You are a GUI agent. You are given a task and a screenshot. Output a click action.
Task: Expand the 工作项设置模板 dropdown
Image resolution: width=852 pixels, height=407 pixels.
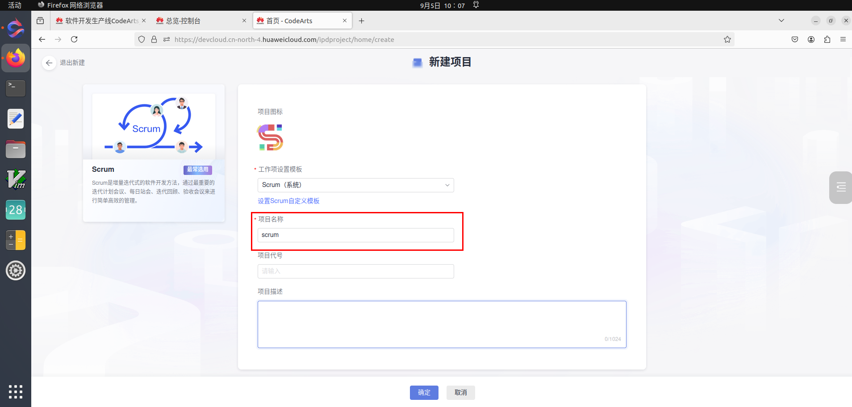click(x=356, y=185)
